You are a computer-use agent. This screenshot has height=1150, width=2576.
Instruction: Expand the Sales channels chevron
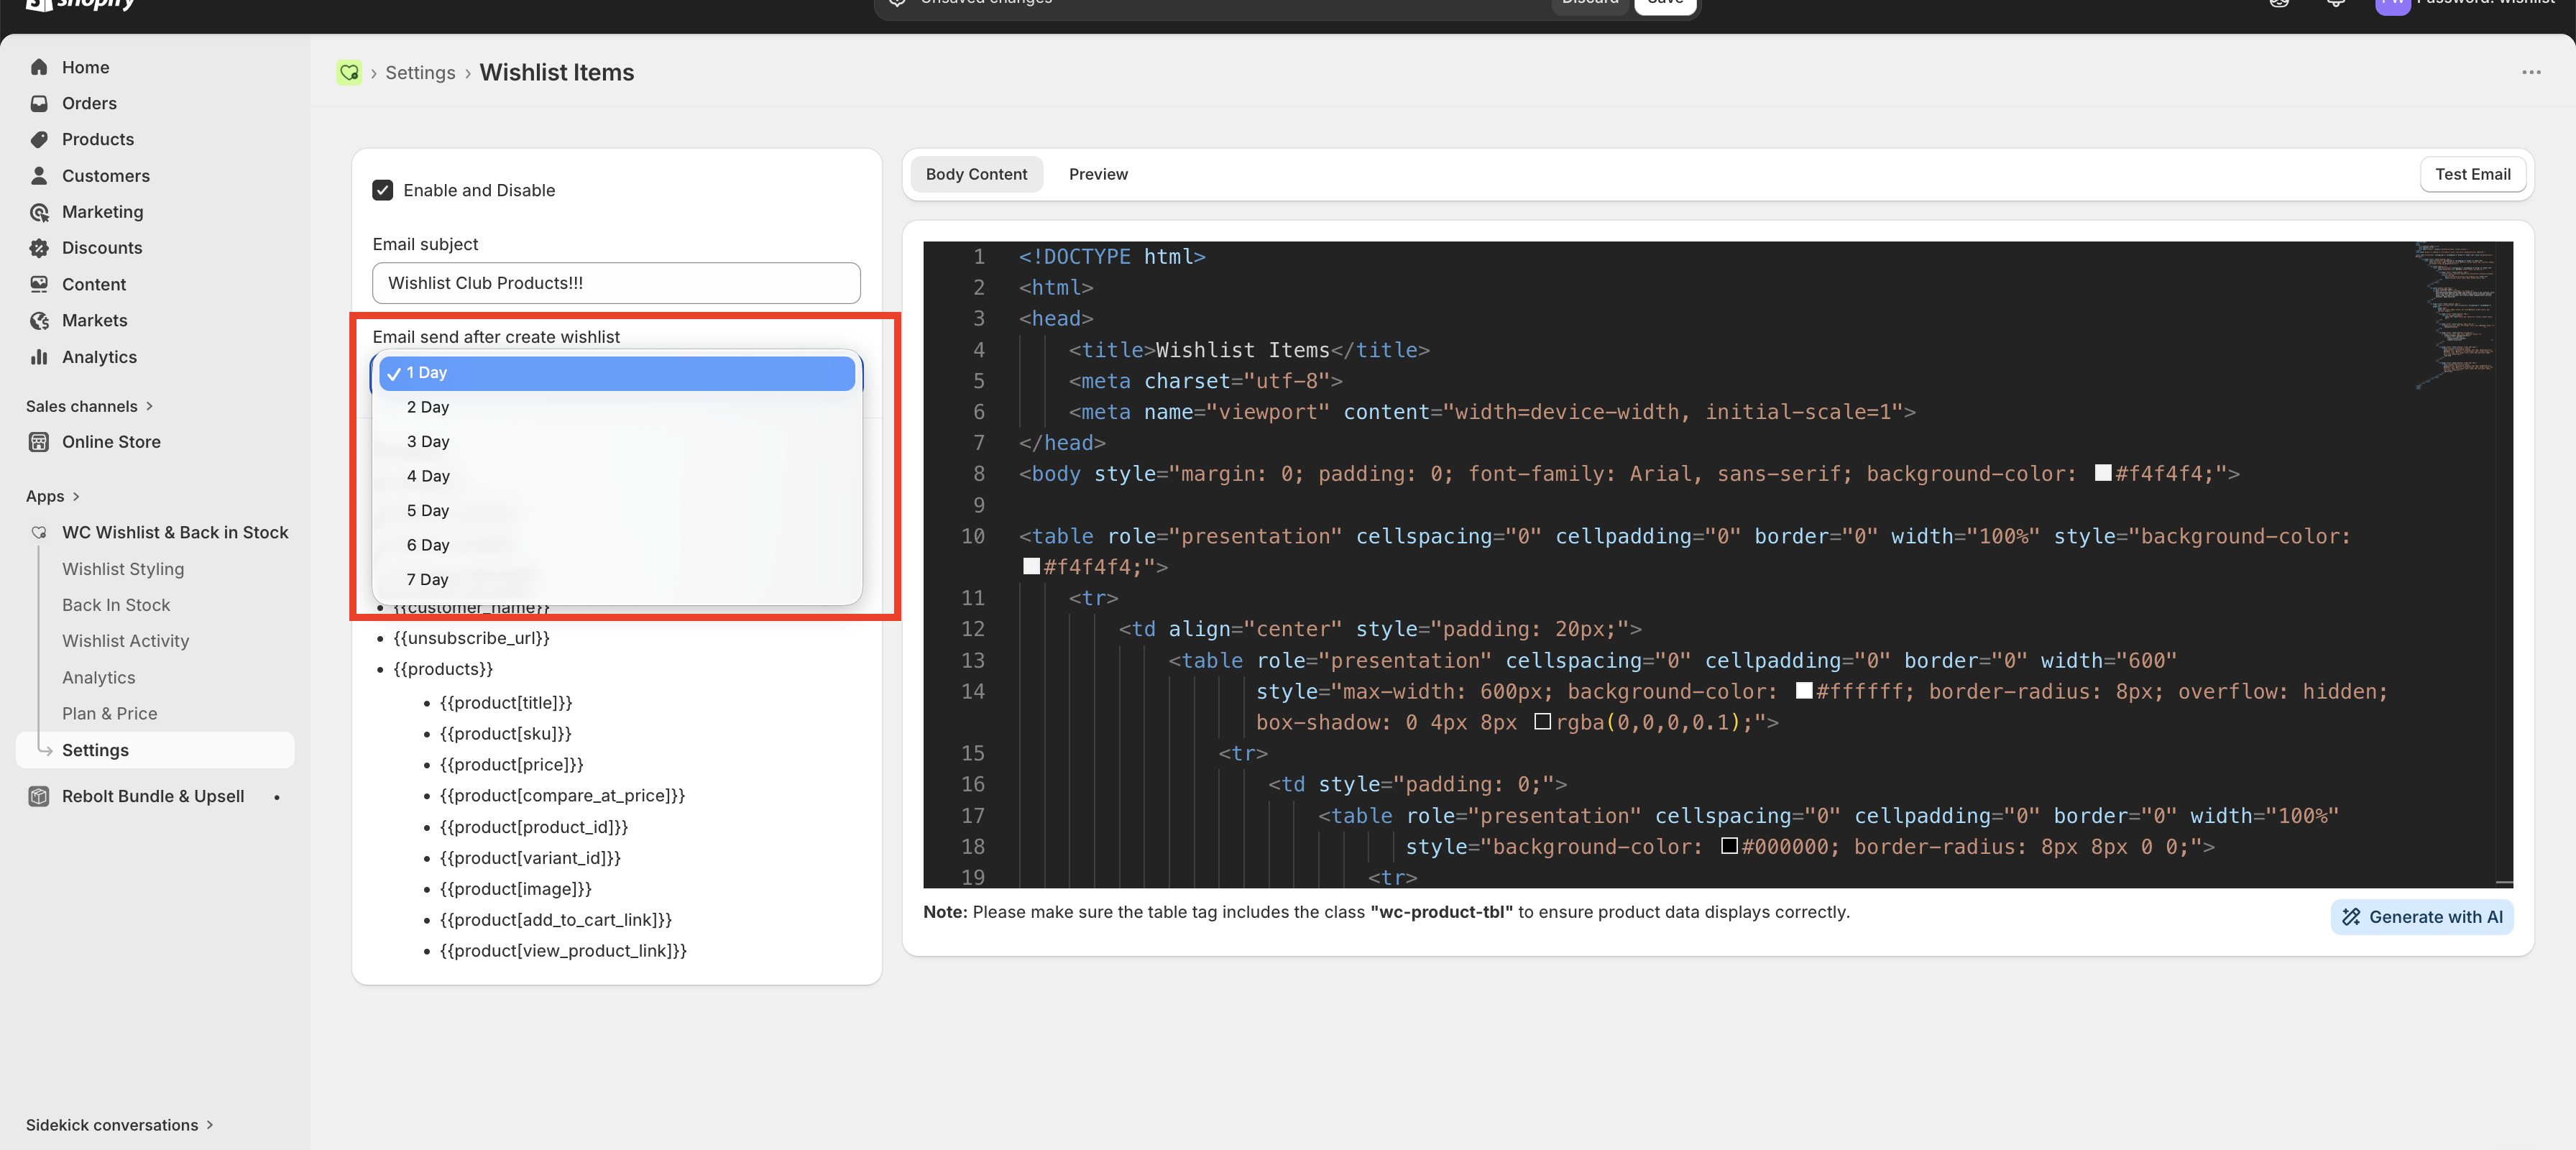coord(150,406)
